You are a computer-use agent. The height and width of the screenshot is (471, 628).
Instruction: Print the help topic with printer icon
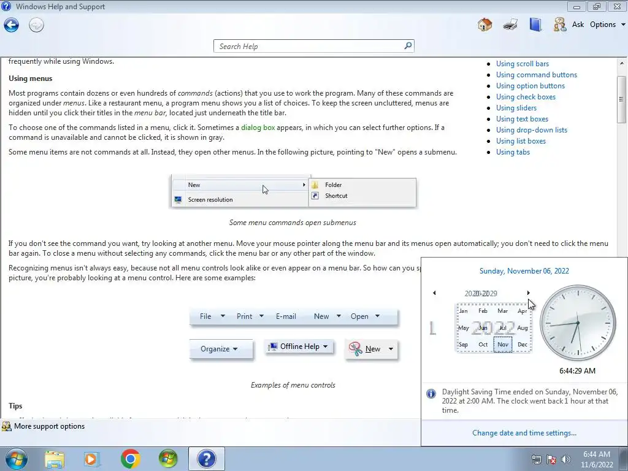(510, 25)
